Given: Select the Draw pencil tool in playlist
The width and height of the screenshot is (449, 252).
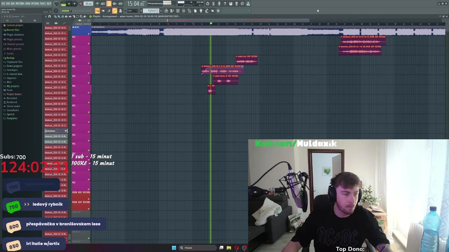Looking at the screenshot, I should tap(55, 16).
